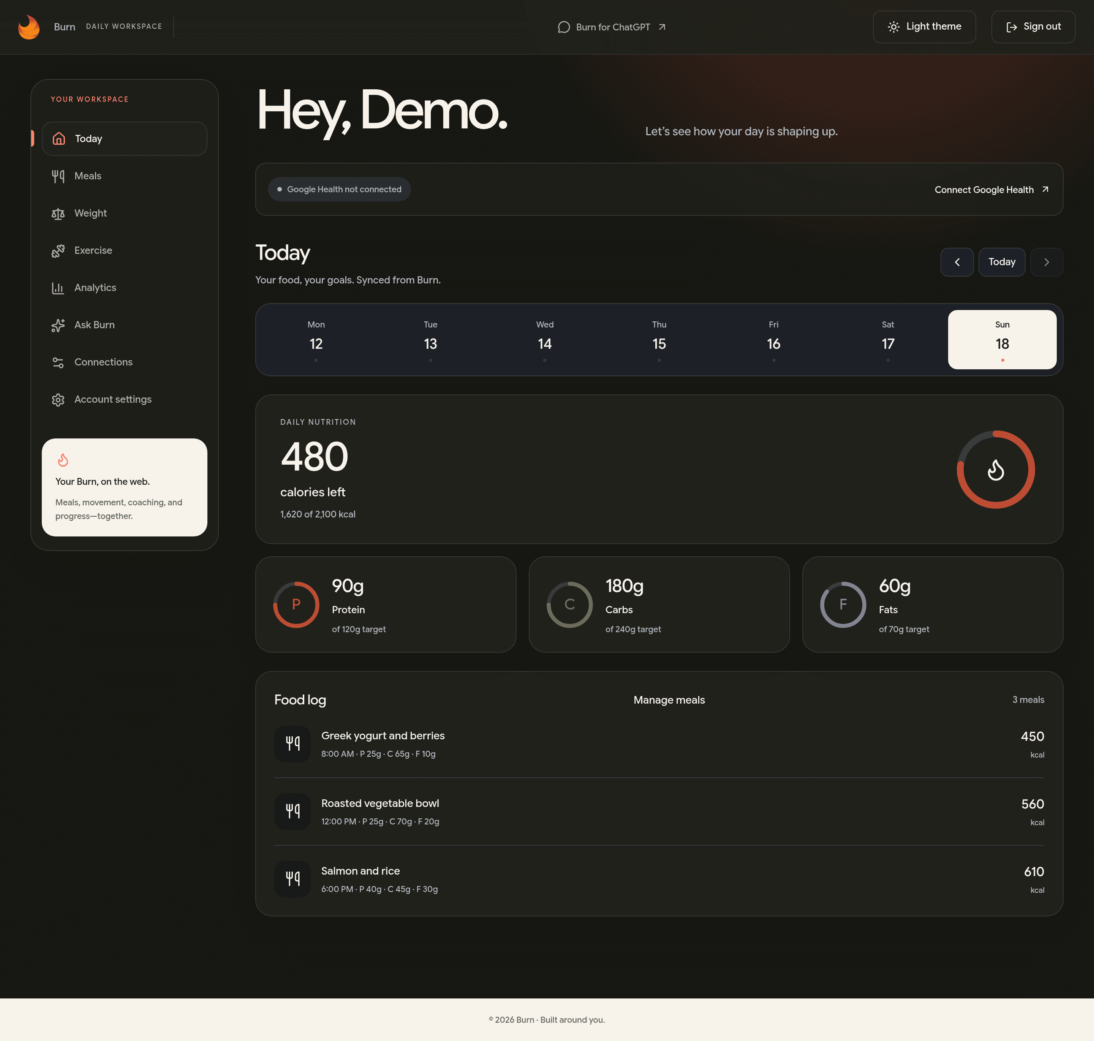Select Fri 16 in the week strip
The height and width of the screenshot is (1041, 1094).
[x=773, y=340]
